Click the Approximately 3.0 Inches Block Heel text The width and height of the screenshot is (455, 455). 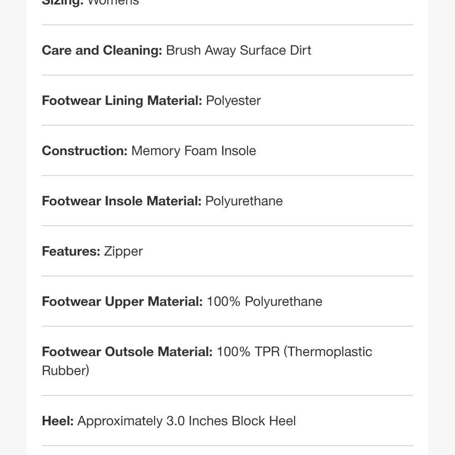(x=187, y=421)
